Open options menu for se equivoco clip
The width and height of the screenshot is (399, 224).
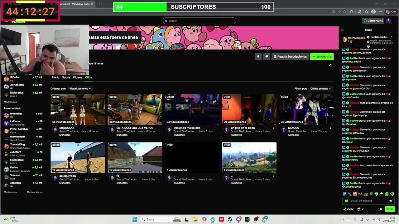[x=102, y=176]
